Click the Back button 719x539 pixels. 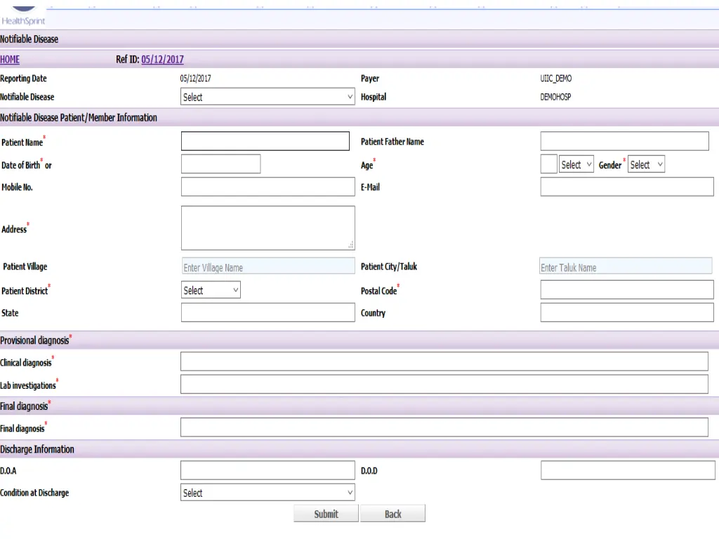pyautogui.click(x=393, y=514)
